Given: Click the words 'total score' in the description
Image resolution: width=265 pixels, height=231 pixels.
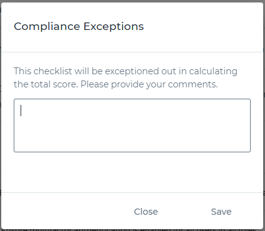Looking at the screenshot, I should tap(54, 84).
